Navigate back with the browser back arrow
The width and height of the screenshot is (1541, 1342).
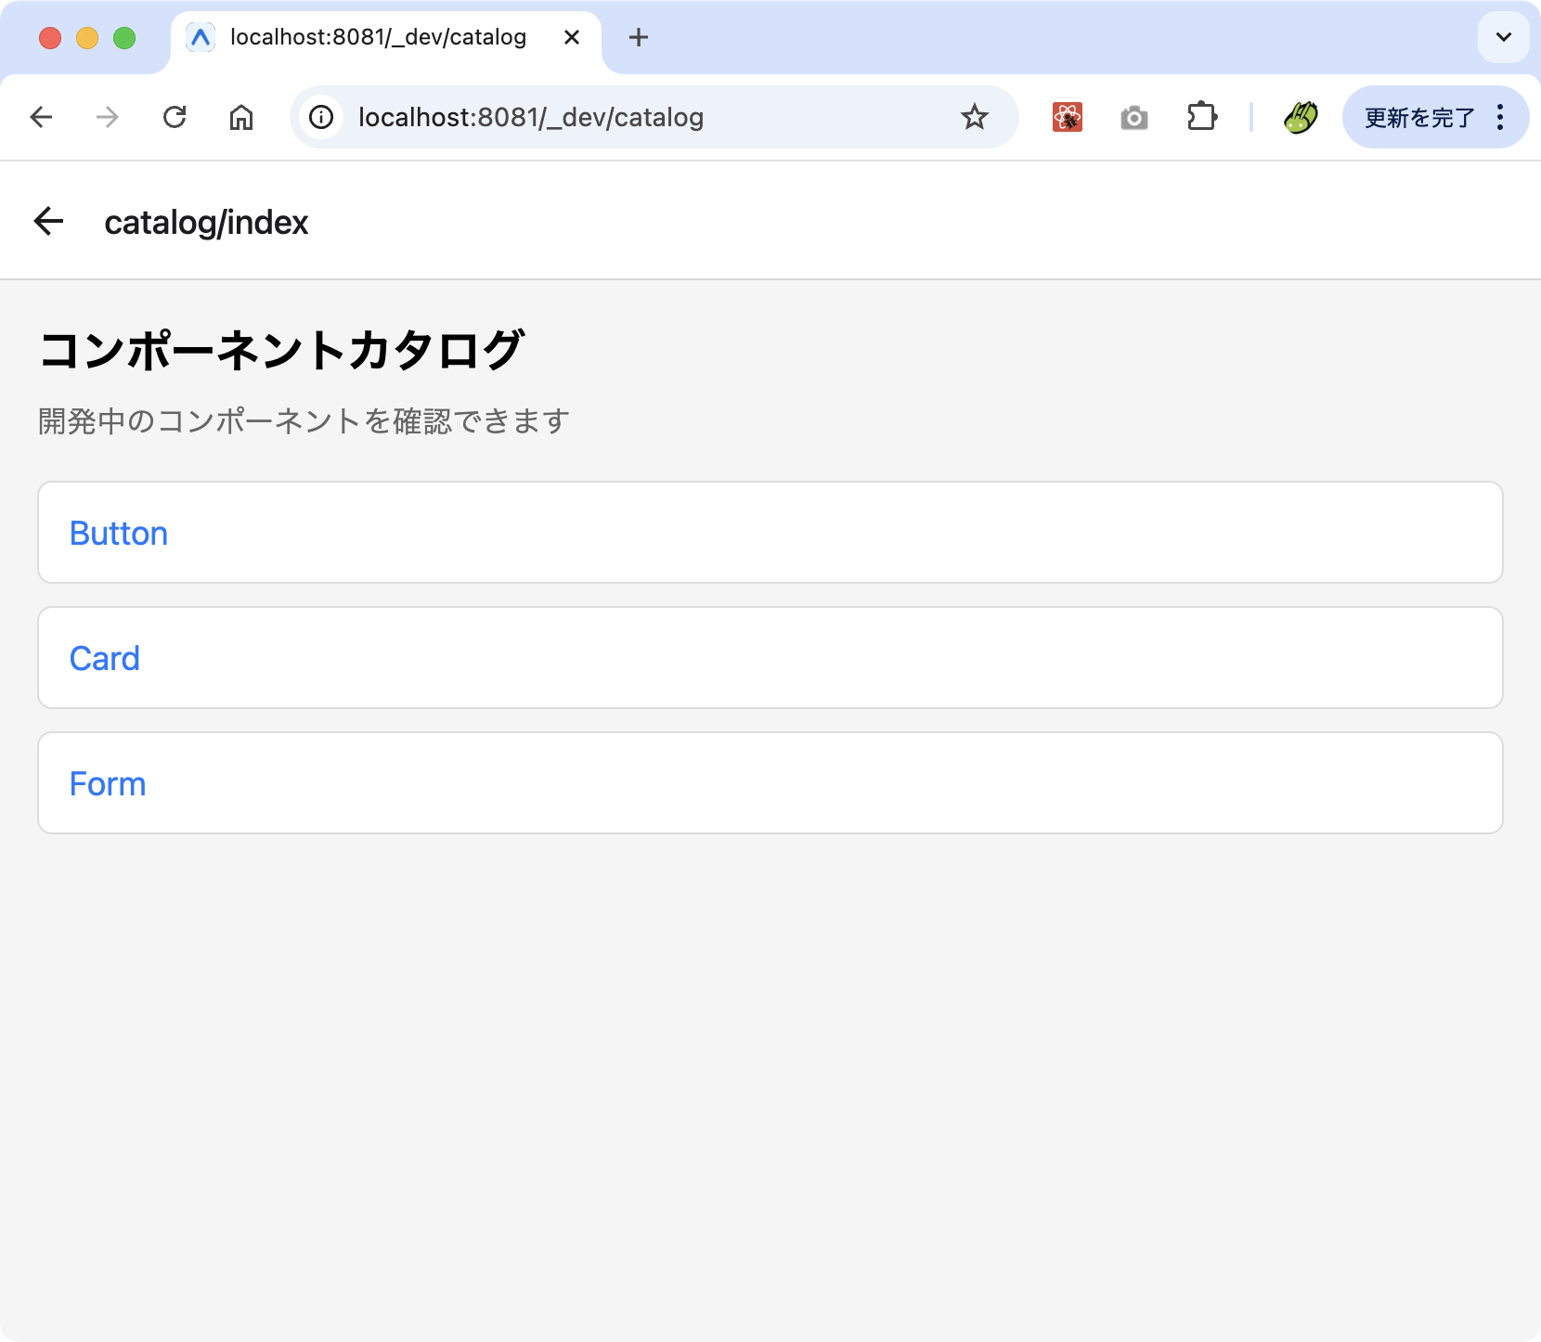[41, 117]
